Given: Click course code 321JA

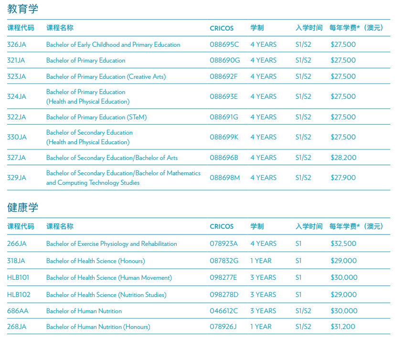Looking at the screenshot, I should (16, 61).
